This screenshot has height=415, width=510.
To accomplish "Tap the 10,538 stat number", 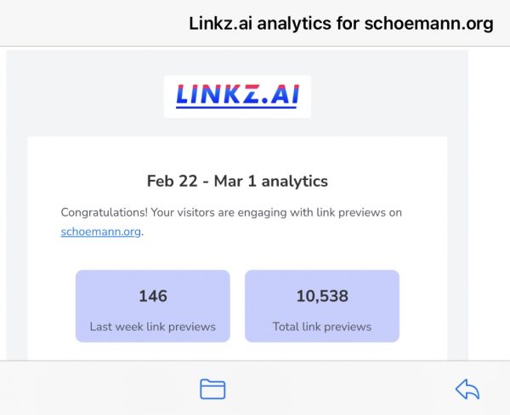I will tap(322, 296).
